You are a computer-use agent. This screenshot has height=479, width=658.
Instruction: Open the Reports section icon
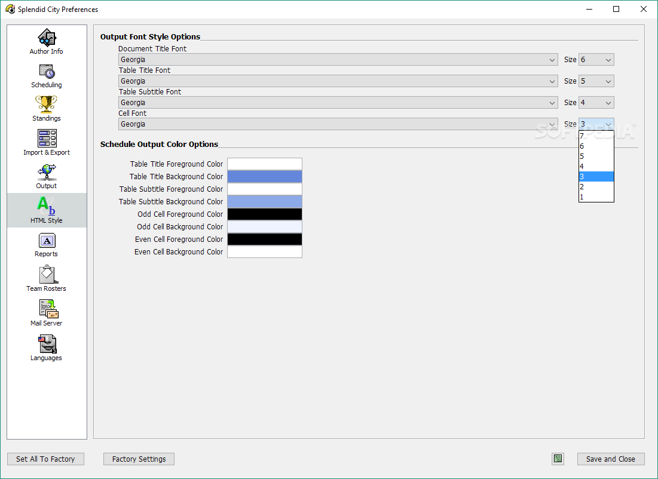coord(47,241)
